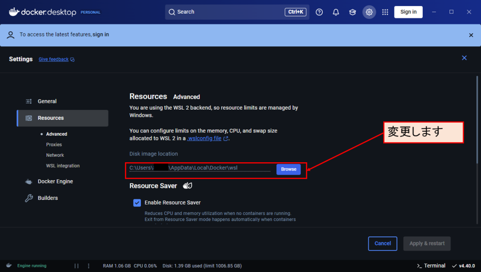Click the CPU 0.06% readout

tap(146, 266)
